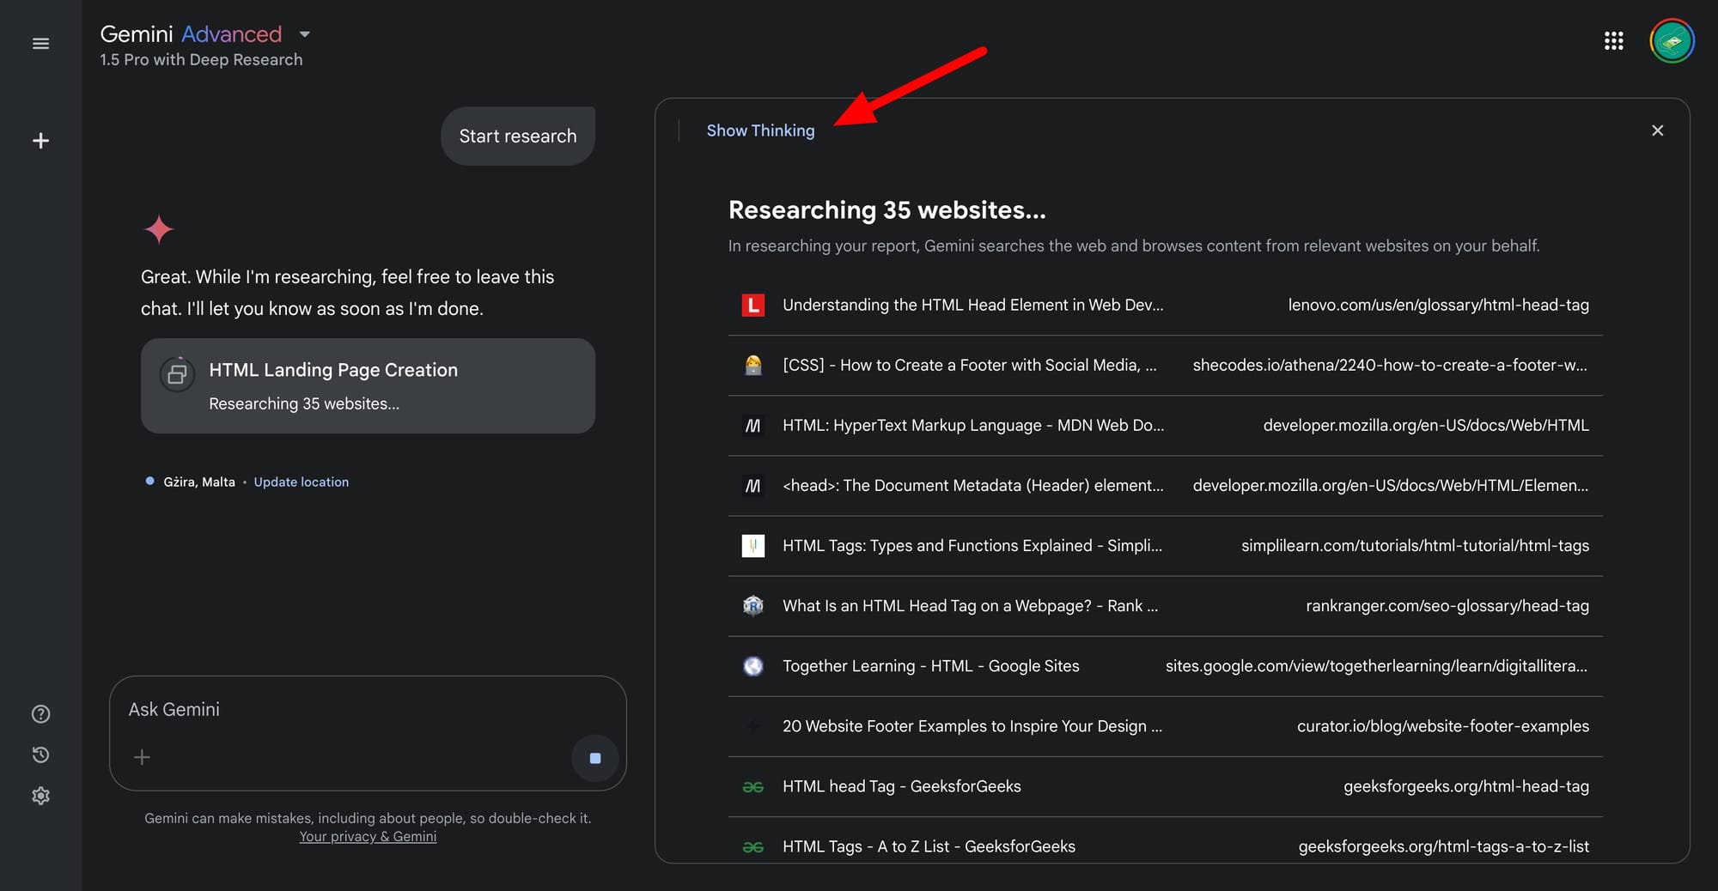The image size is (1718, 891).
Task: Open the main menu hamburger icon
Action: pos(40,44)
